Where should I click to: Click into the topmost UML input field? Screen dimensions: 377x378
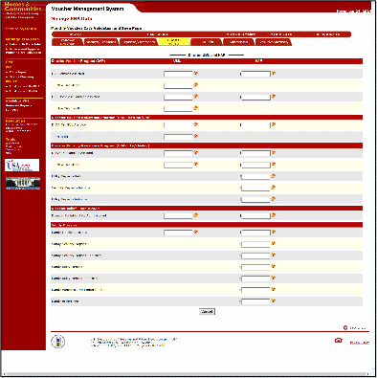pos(178,74)
